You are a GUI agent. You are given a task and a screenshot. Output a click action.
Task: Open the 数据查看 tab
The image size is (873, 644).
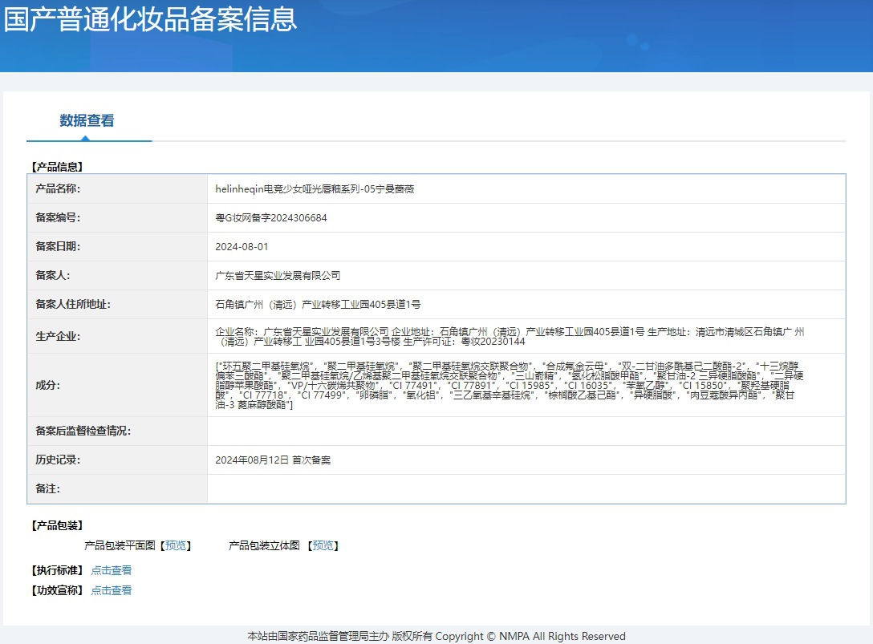(87, 120)
